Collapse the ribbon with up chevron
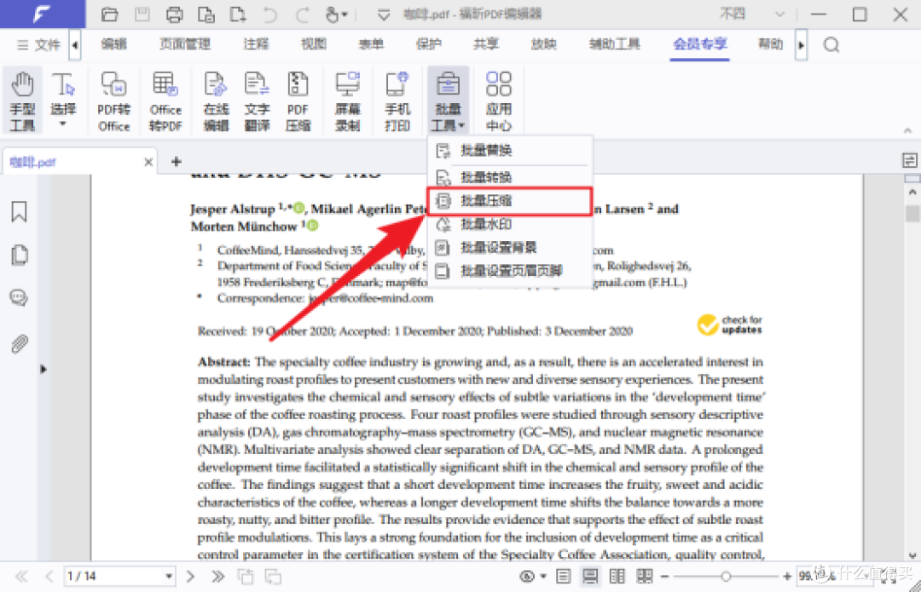The image size is (921, 592). 907,130
